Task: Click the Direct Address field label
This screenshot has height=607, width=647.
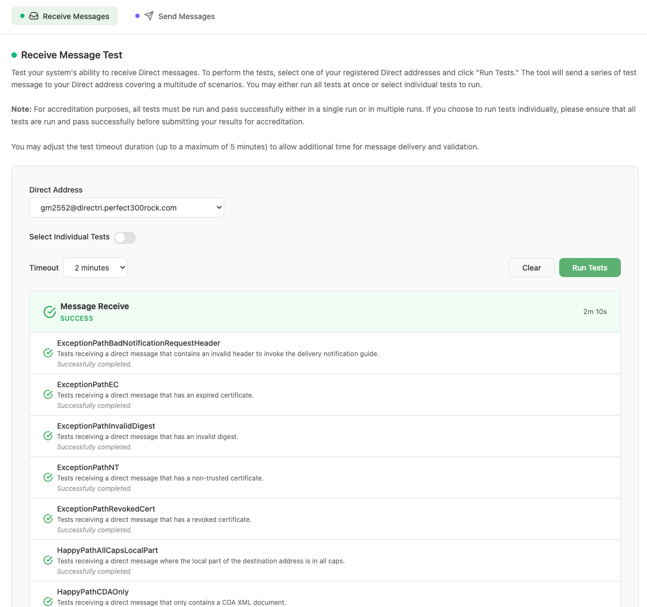Action: click(x=56, y=190)
